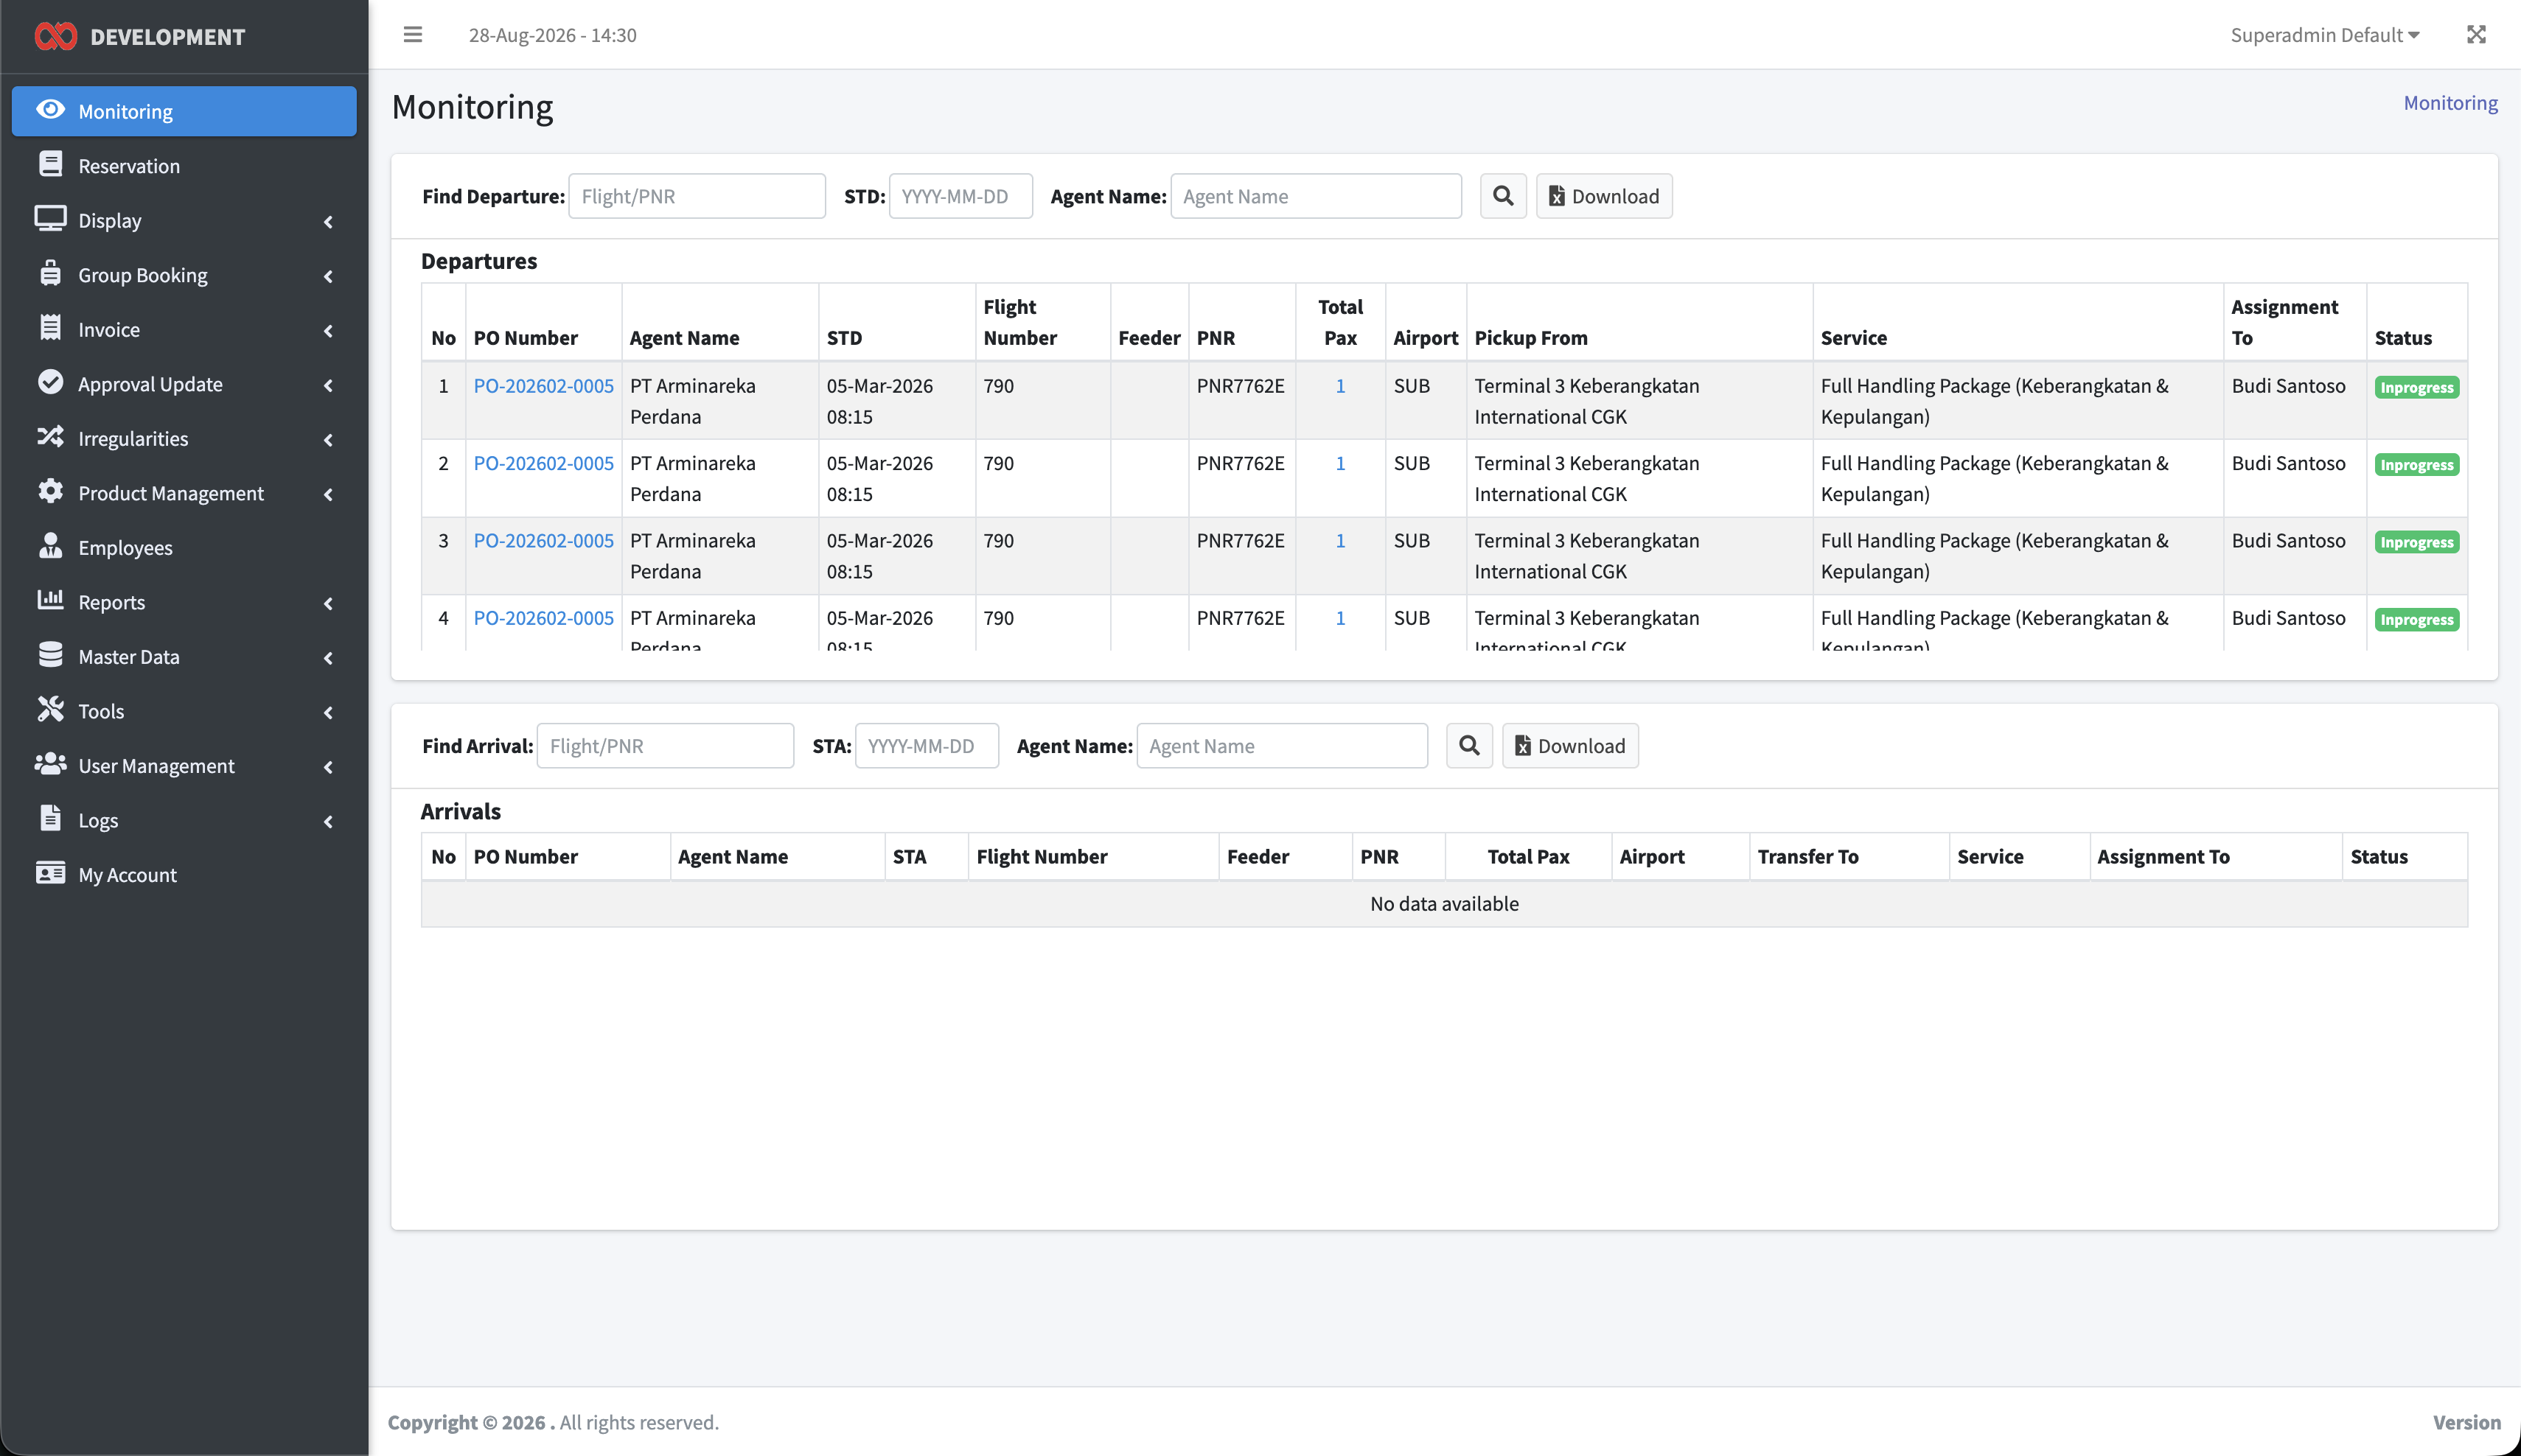Open the Superadmin Default user dropdown

pos(2325,35)
